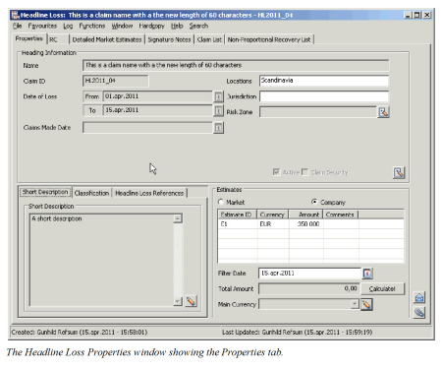Click edit icon beside Active checkbox
Screen dimensions: 443x369
pos(399,172)
